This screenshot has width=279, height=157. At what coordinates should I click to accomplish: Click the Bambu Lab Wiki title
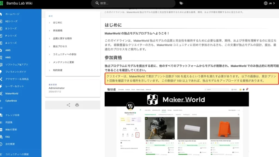[19, 3]
